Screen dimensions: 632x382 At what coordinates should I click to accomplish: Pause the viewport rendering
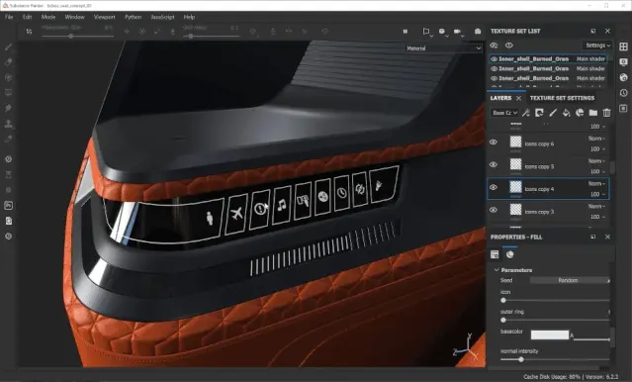tap(406, 32)
